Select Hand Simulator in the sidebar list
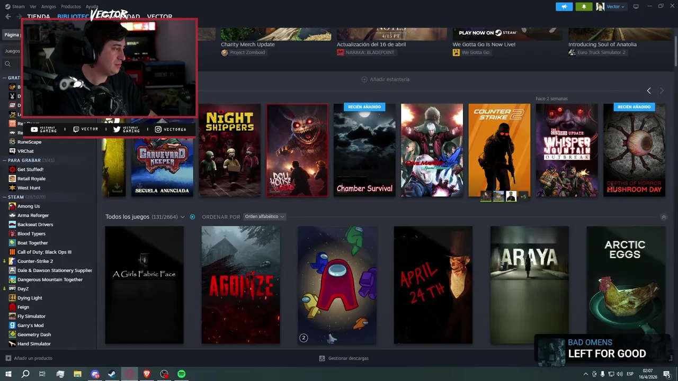678x381 pixels. click(x=34, y=344)
